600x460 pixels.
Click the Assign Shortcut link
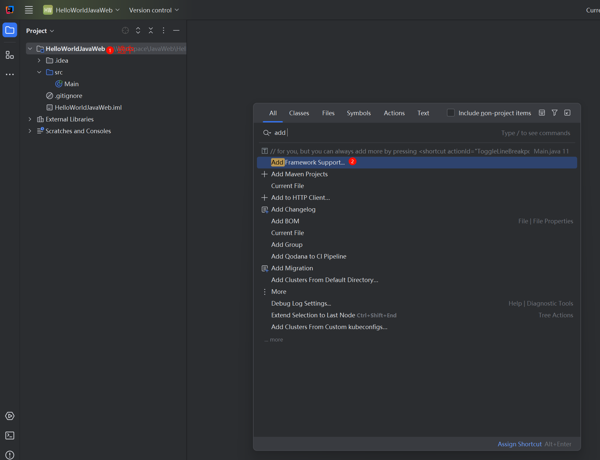[520, 444]
